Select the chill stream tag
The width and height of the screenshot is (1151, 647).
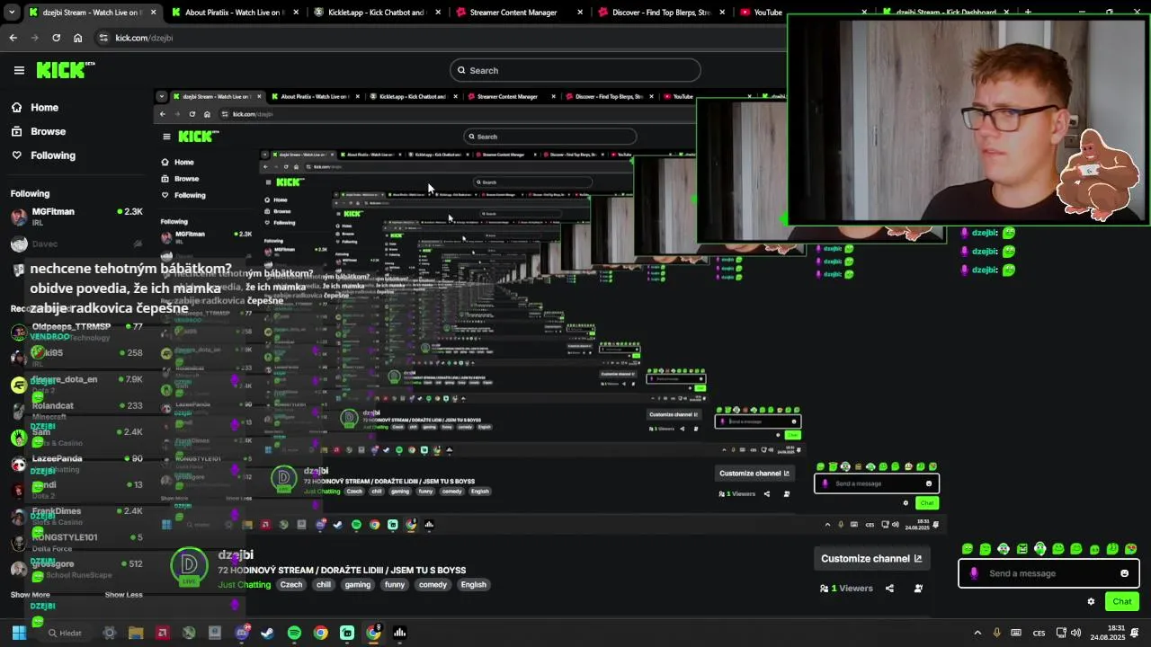(x=324, y=585)
